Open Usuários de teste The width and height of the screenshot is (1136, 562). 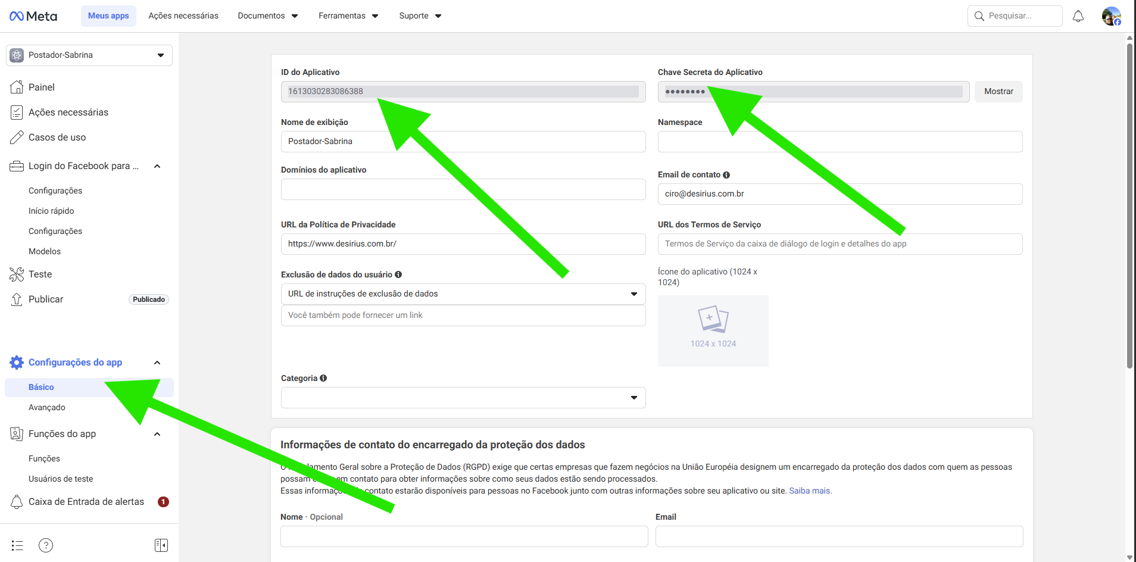tap(61, 479)
